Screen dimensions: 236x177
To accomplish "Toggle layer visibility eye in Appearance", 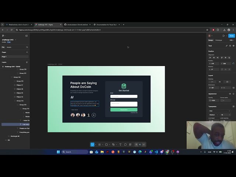I will (230, 94).
